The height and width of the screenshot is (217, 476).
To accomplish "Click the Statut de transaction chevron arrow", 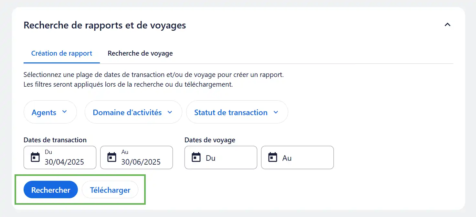I will point(276,112).
